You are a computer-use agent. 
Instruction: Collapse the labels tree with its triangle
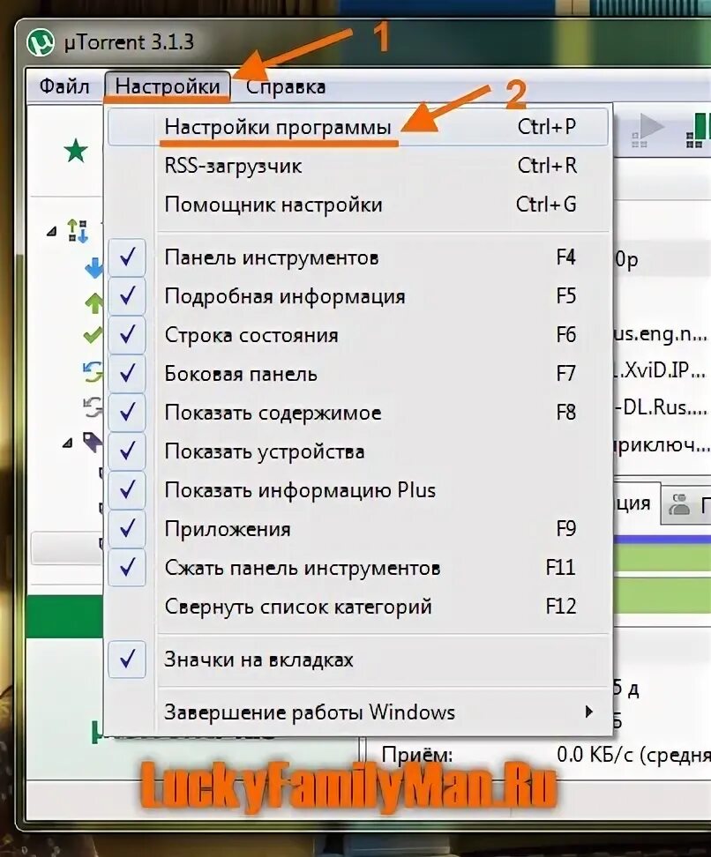coord(67,443)
